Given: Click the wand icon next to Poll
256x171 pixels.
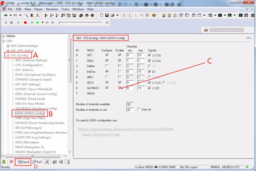Looking at the screenshot, I should (x=47, y=162).
